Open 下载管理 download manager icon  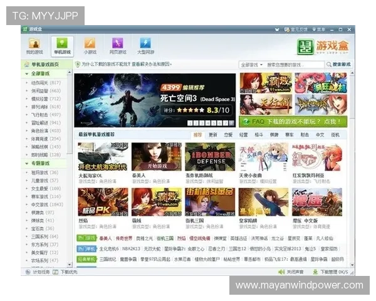(x=315, y=272)
